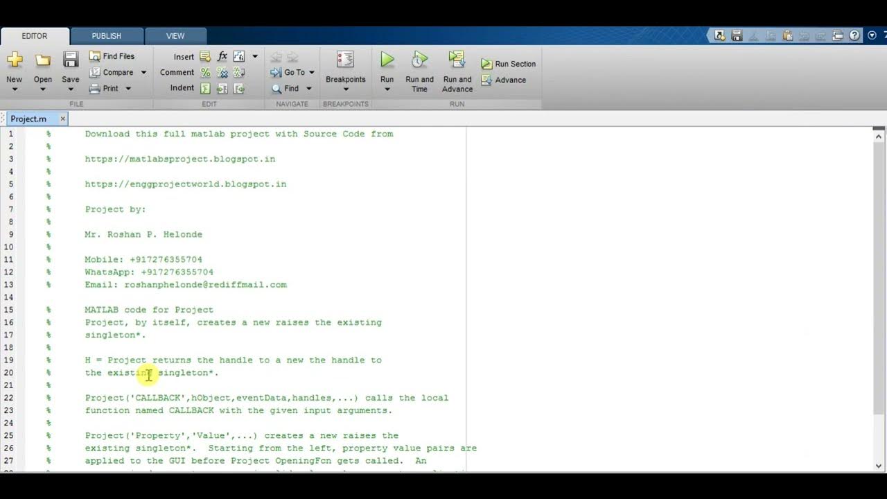Click the Wrap comments icon
This screenshot has width=887, height=499.
tap(239, 72)
